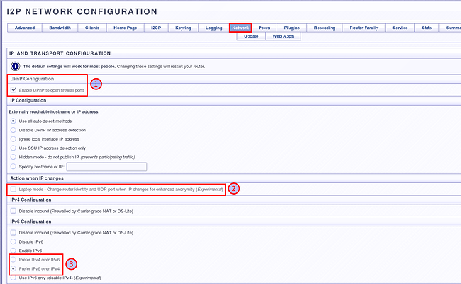Switch to the Update tab
This screenshot has width=461, height=284.
coord(251,36)
